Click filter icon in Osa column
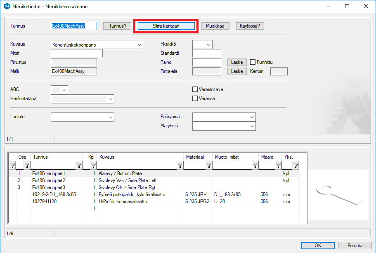 pos(27,166)
